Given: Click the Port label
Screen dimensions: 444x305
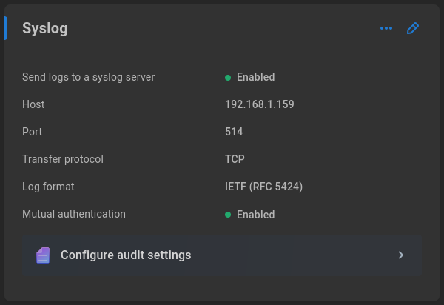Looking at the screenshot, I should [33, 132].
